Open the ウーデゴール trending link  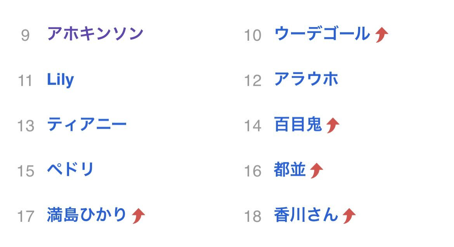tap(322, 34)
